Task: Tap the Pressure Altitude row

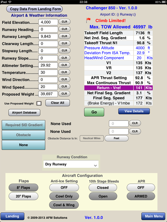Action: pos(118,48)
